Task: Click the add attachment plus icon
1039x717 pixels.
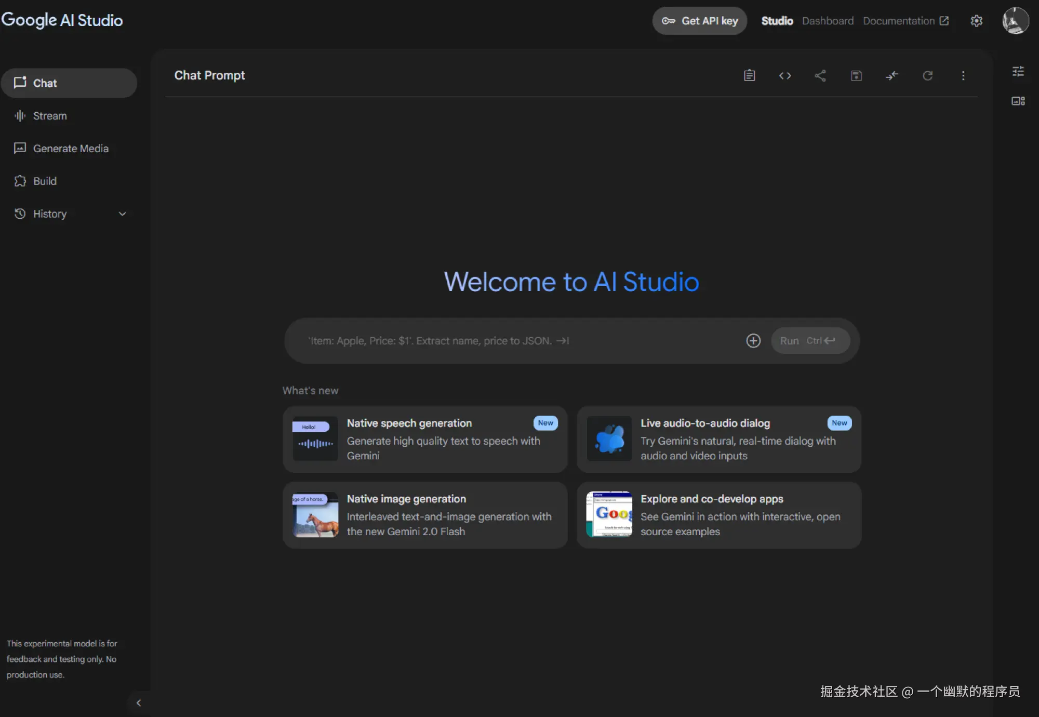Action: [x=753, y=340]
